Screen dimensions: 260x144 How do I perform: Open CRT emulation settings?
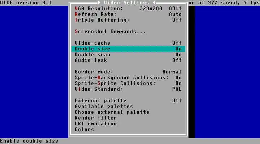click(128, 124)
